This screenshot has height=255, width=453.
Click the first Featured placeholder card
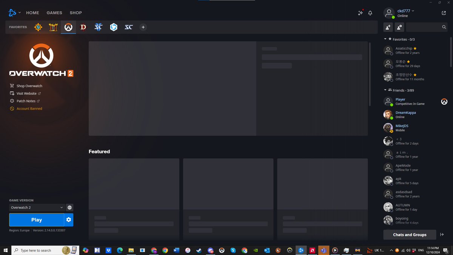pos(134,199)
